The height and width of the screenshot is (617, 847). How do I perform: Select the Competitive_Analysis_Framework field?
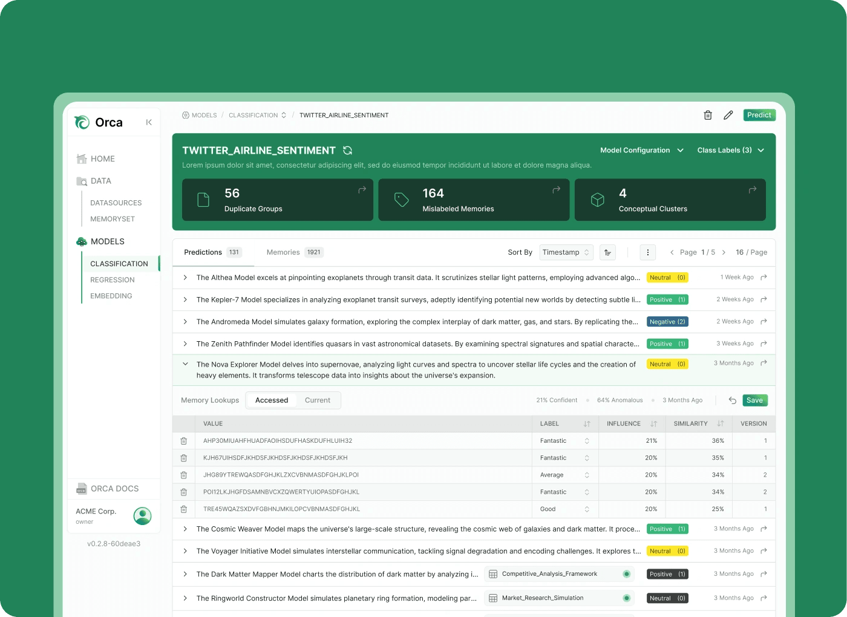(x=560, y=574)
